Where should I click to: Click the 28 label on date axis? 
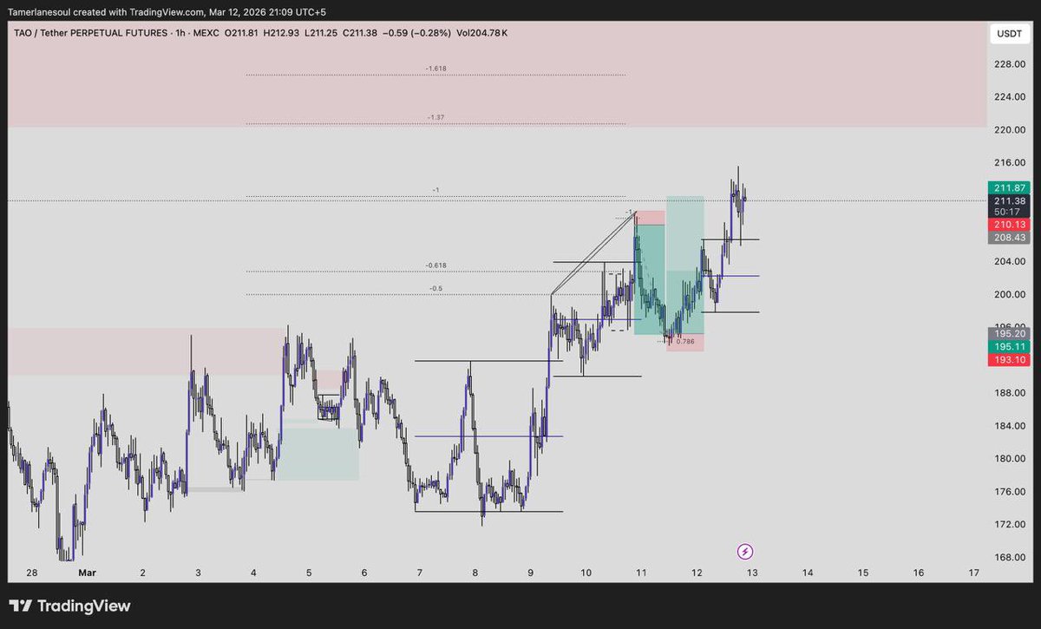click(32, 573)
